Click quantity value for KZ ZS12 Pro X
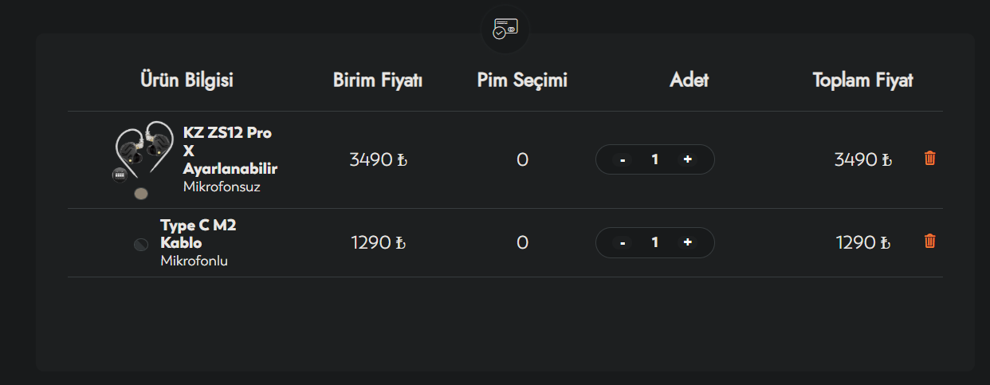The width and height of the screenshot is (990, 385). click(x=655, y=159)
